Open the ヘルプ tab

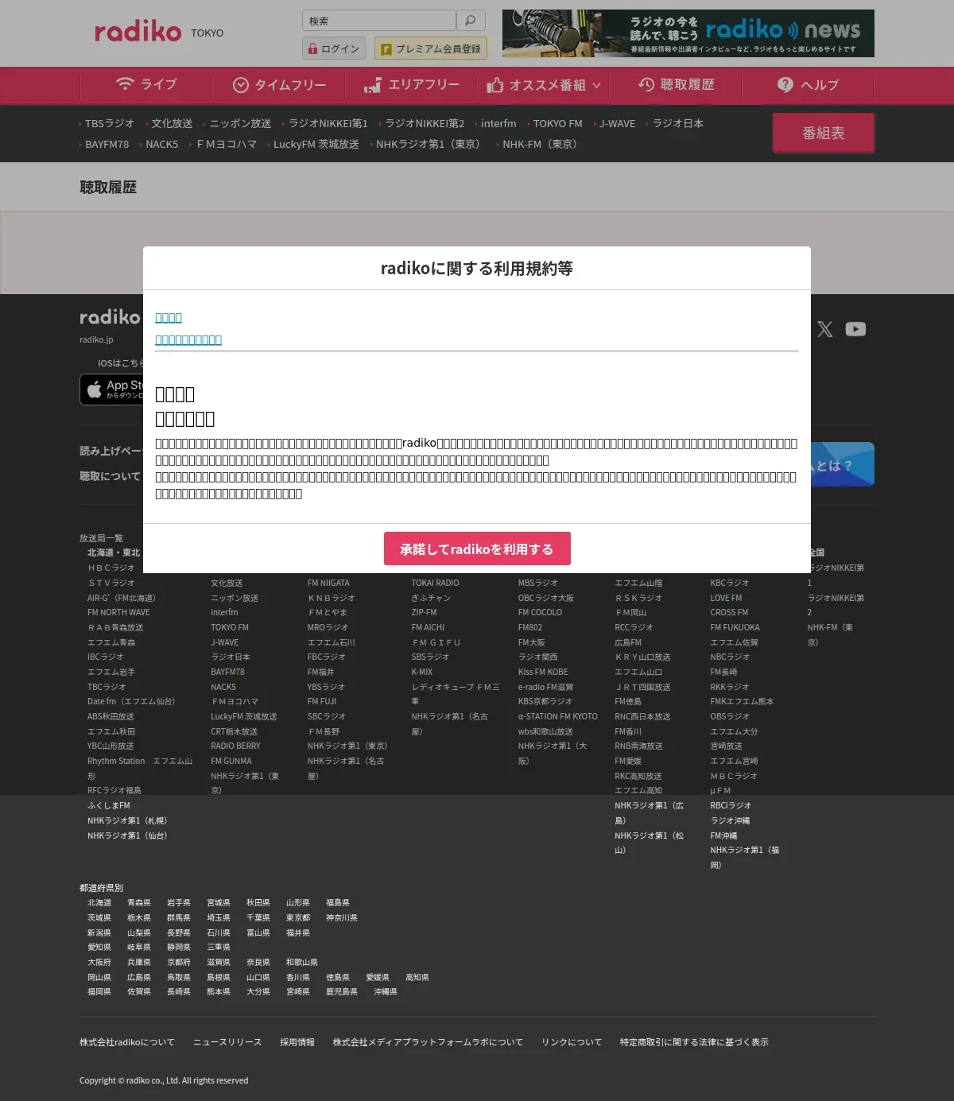click(809, 85)
